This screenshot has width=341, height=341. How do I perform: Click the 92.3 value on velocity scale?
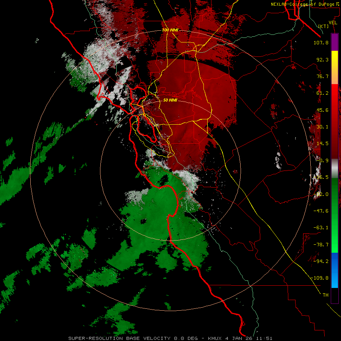tap(322, 59)
